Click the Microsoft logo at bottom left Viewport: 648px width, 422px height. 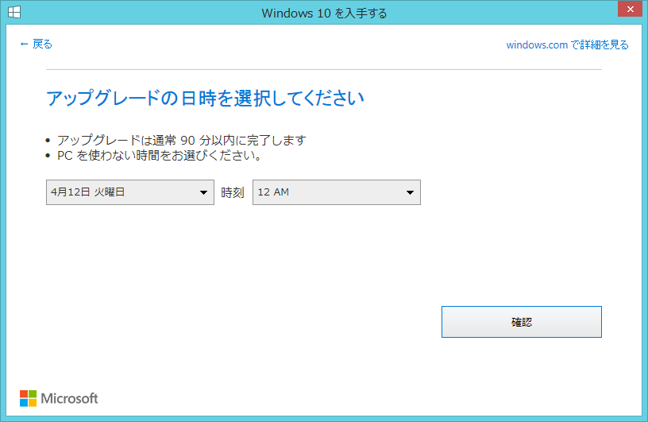click(x=59, y=398)
